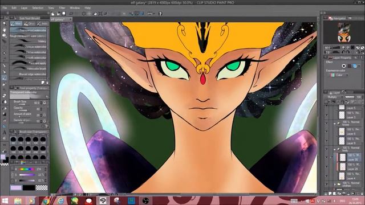365x205 pixels.
Task: Select the Blurred edge watercolor brush
Action: point(28,74)
